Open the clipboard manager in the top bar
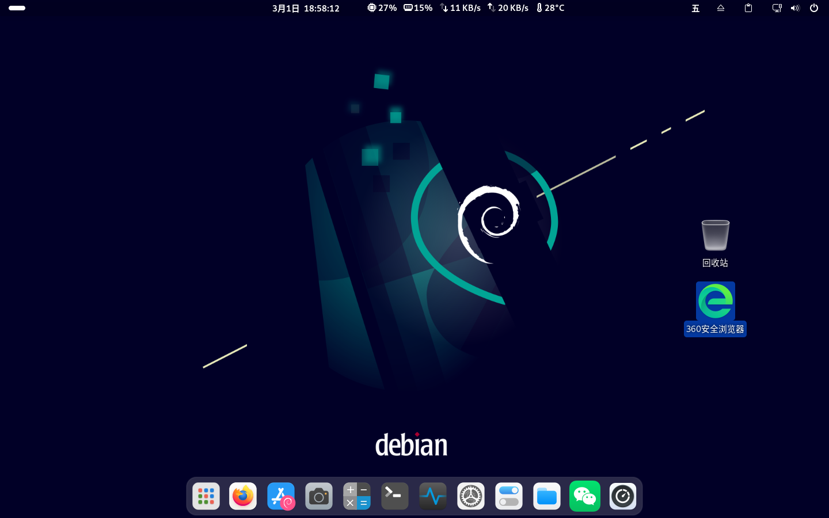 [748, 8]
